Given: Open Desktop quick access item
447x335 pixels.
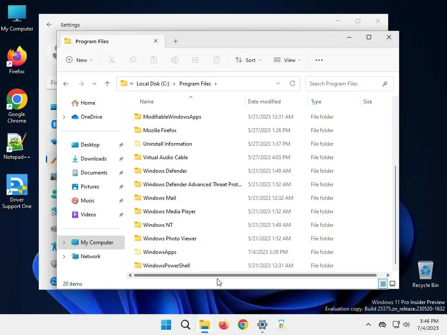Looking at the screenshot, I should 90,145.
